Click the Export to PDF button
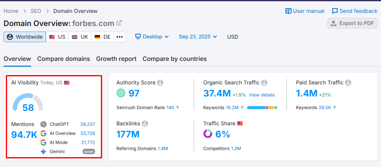 (x=352, y=23)
